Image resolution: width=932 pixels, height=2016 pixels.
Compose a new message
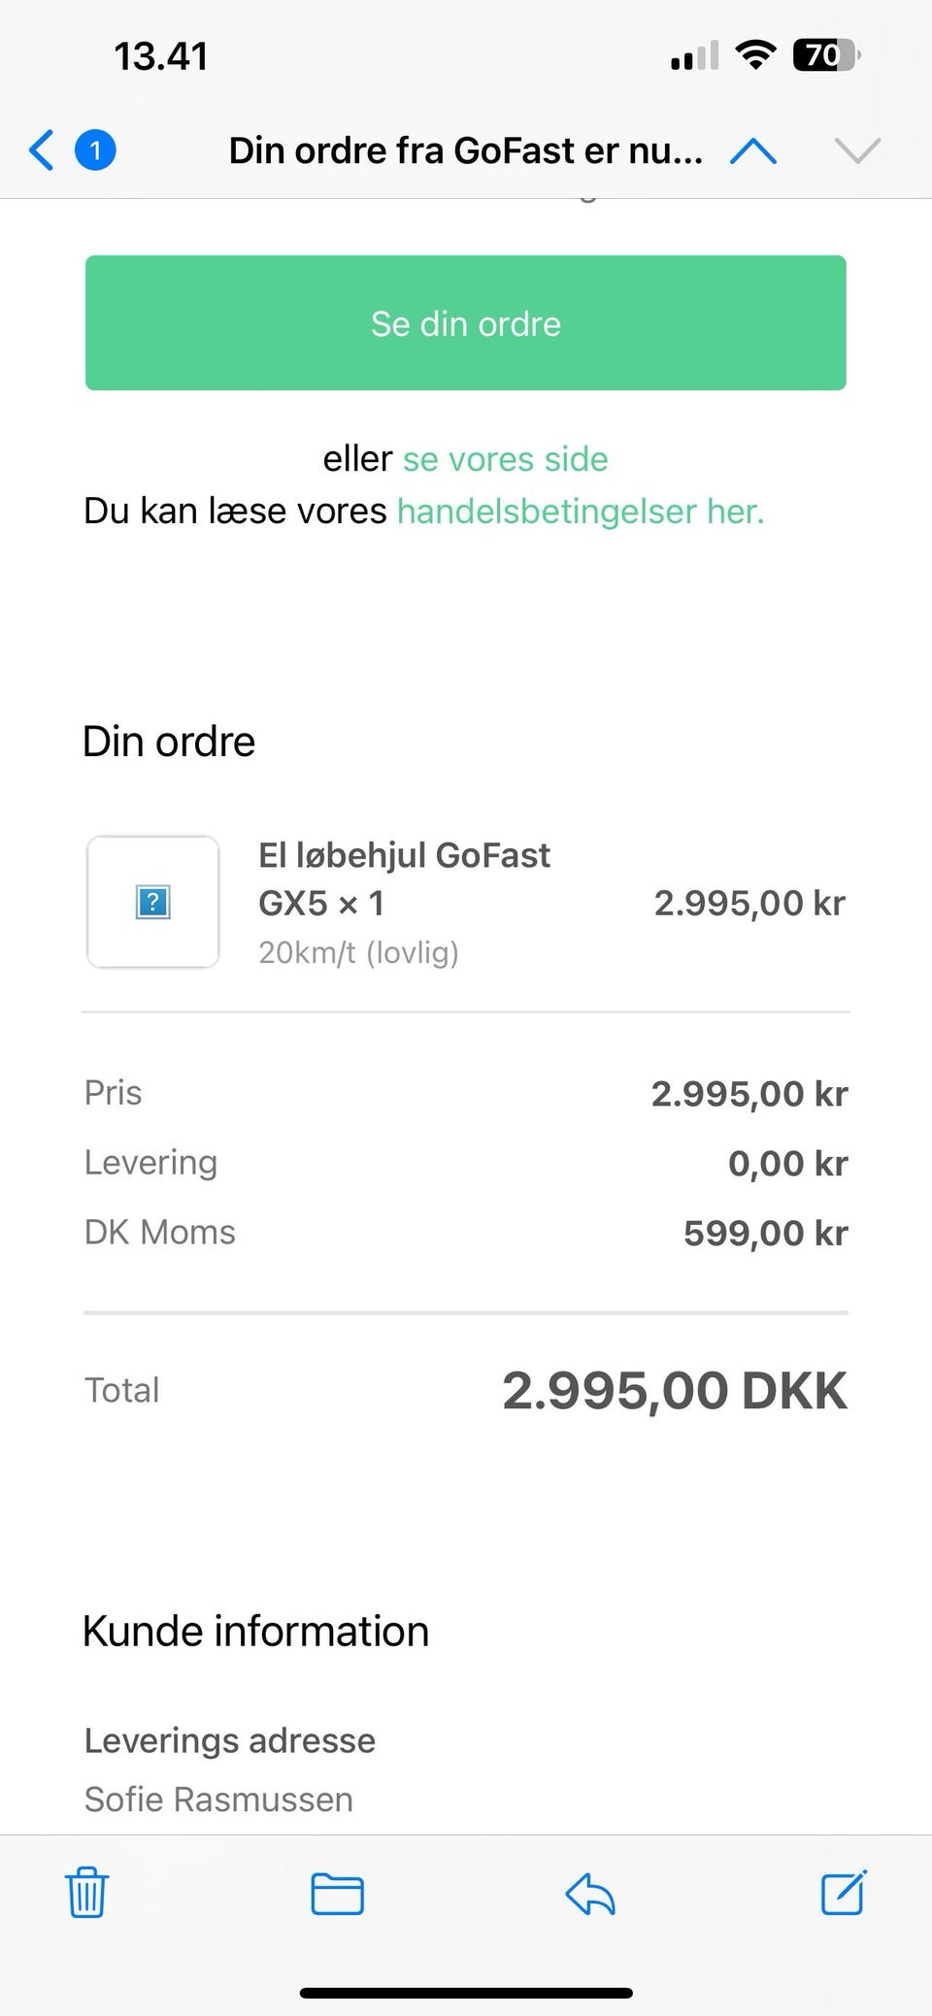(x=843, y=1893)
